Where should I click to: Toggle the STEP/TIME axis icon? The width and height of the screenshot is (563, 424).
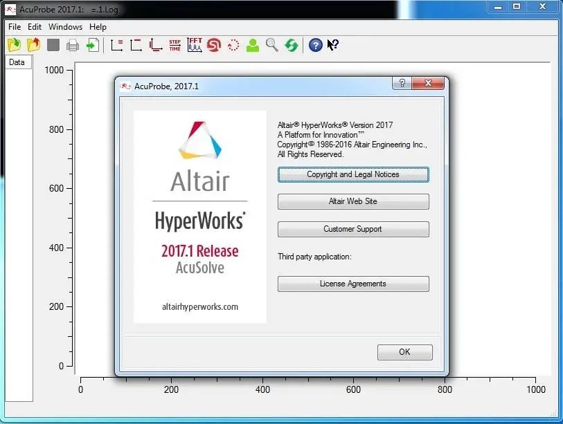tap(175, 45)
